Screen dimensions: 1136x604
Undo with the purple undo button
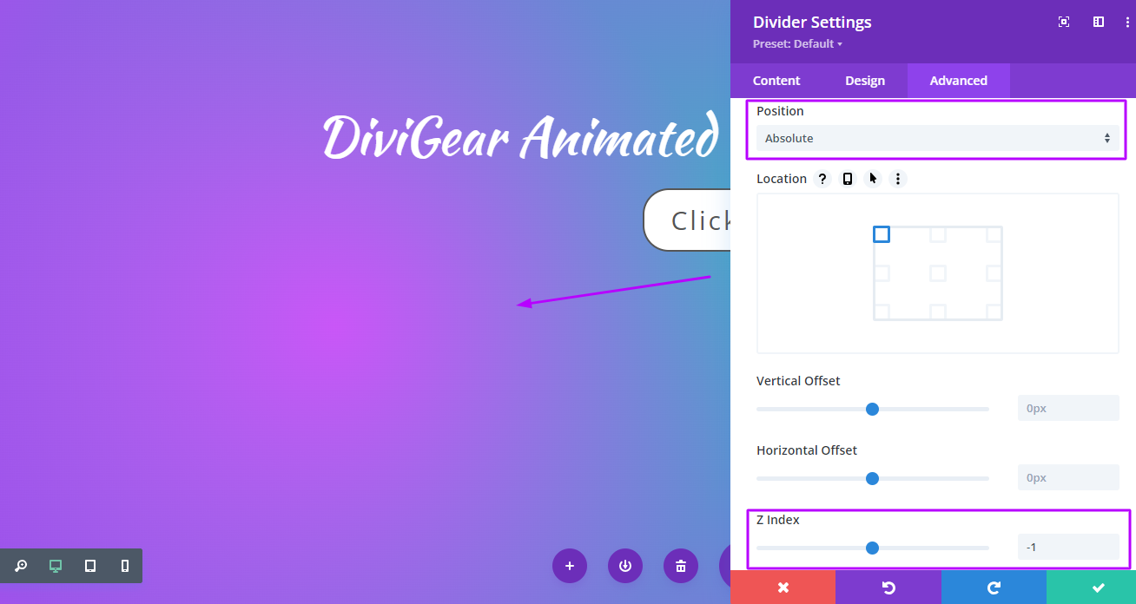(x=888, y=588)
